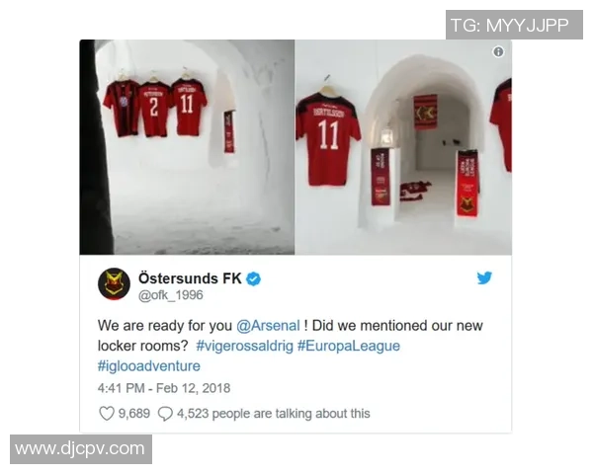Screen dimensions: 593x474
Task: Open the #vigerossaldrig hashtag
Action: [245, 346]
